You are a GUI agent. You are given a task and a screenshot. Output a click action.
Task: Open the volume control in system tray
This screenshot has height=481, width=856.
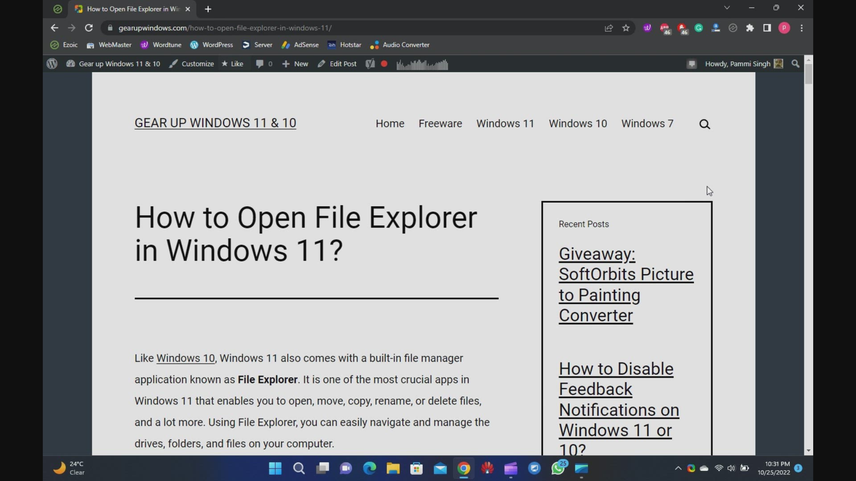coord(731,468)
